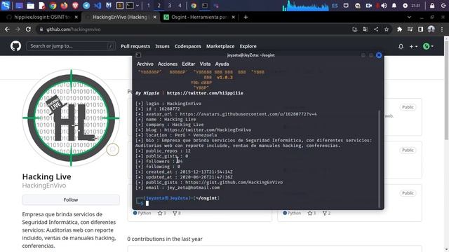
Task: Go back in the browser
Action: 7,29
